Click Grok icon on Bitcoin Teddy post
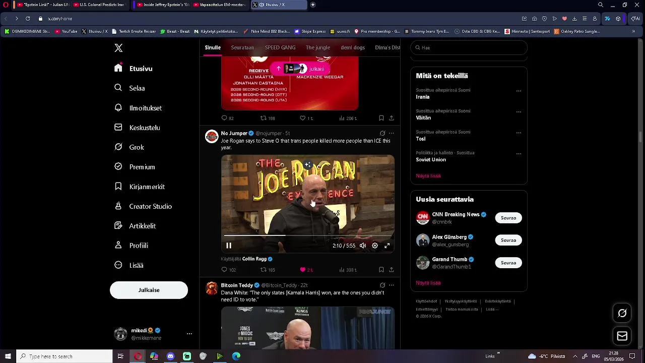The width and height of the screenshot is (645, 363). (x=382, y=285)
